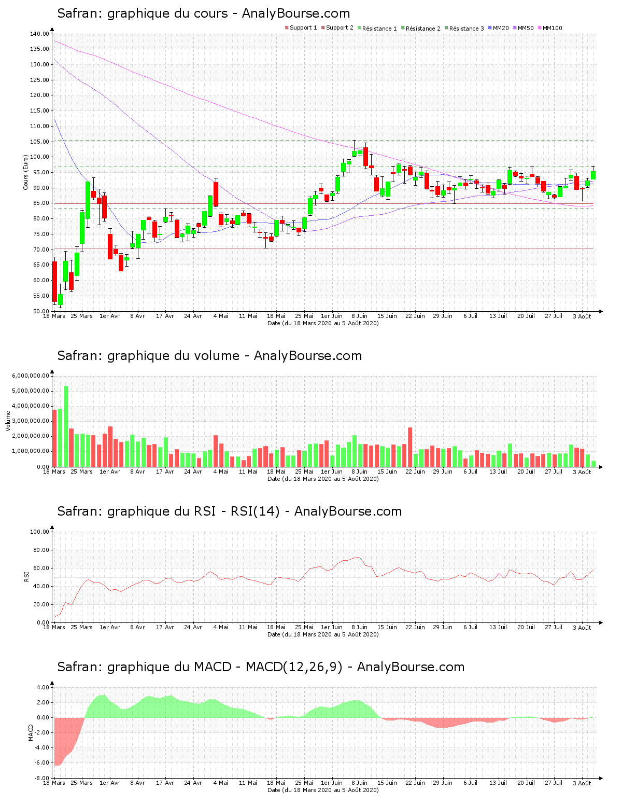
Task: Click the 'RSI' vertical axis label
Action: (x=25, y=576)
